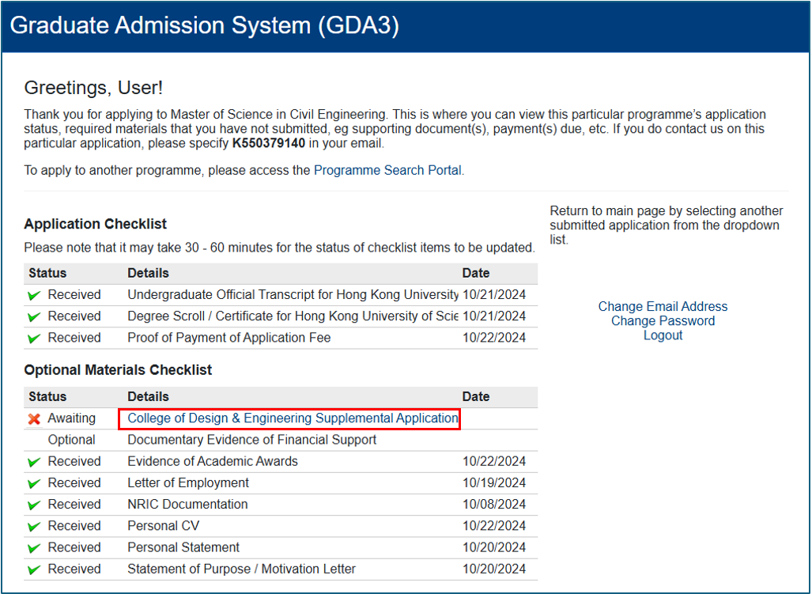Click the Graduate Admission System header title
The width and height of the screenshot is (812, 594).
(x=205, y=25)
